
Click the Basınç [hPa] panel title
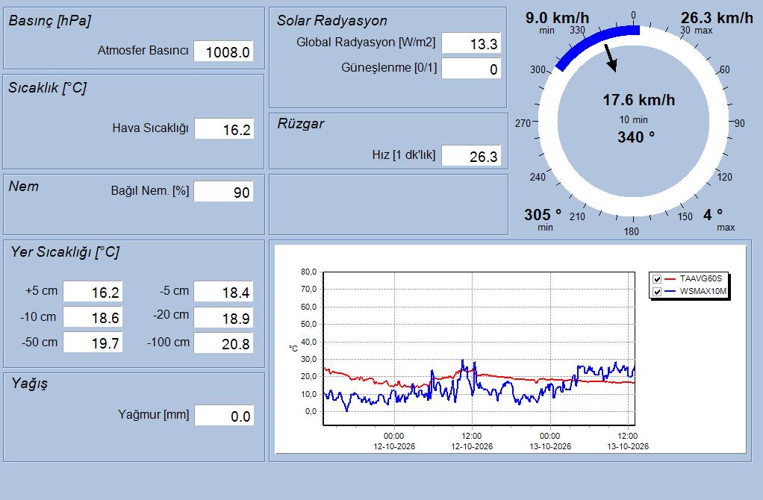(x=49, y=21)
